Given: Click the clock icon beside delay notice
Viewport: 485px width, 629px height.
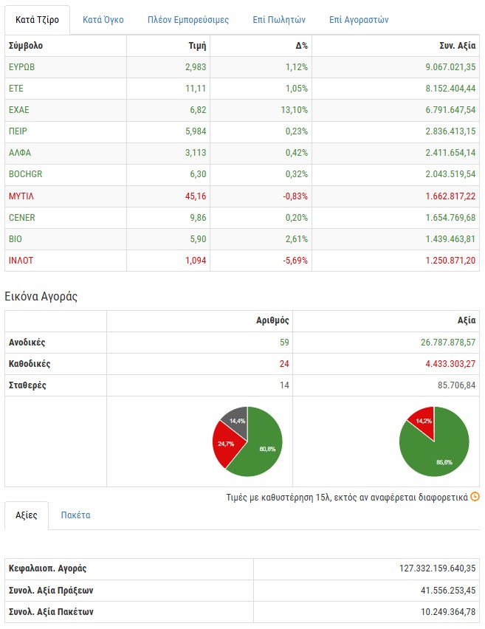Looking at the screenshot, I should tap(475, 497).
